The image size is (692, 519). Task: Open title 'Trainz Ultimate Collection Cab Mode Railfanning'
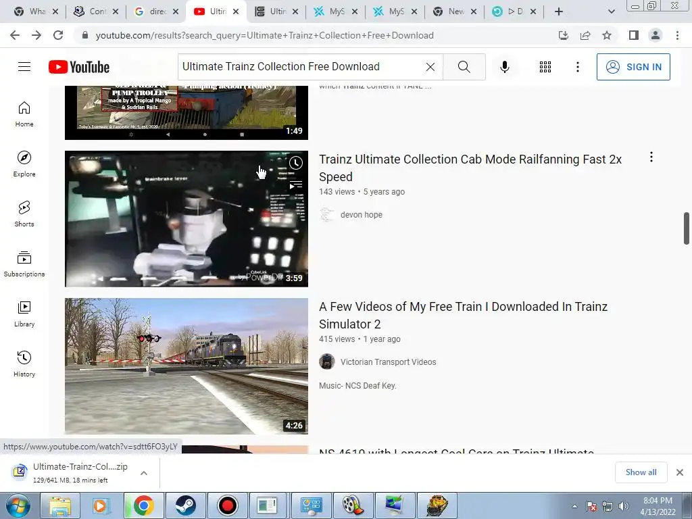(470, 168)
